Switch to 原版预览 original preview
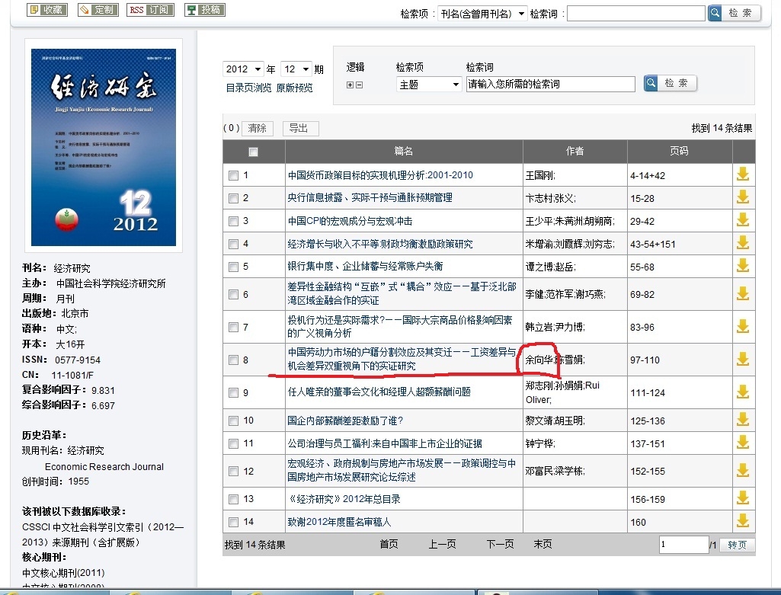This screenshot has height=595, width=781. pos(294,88)
